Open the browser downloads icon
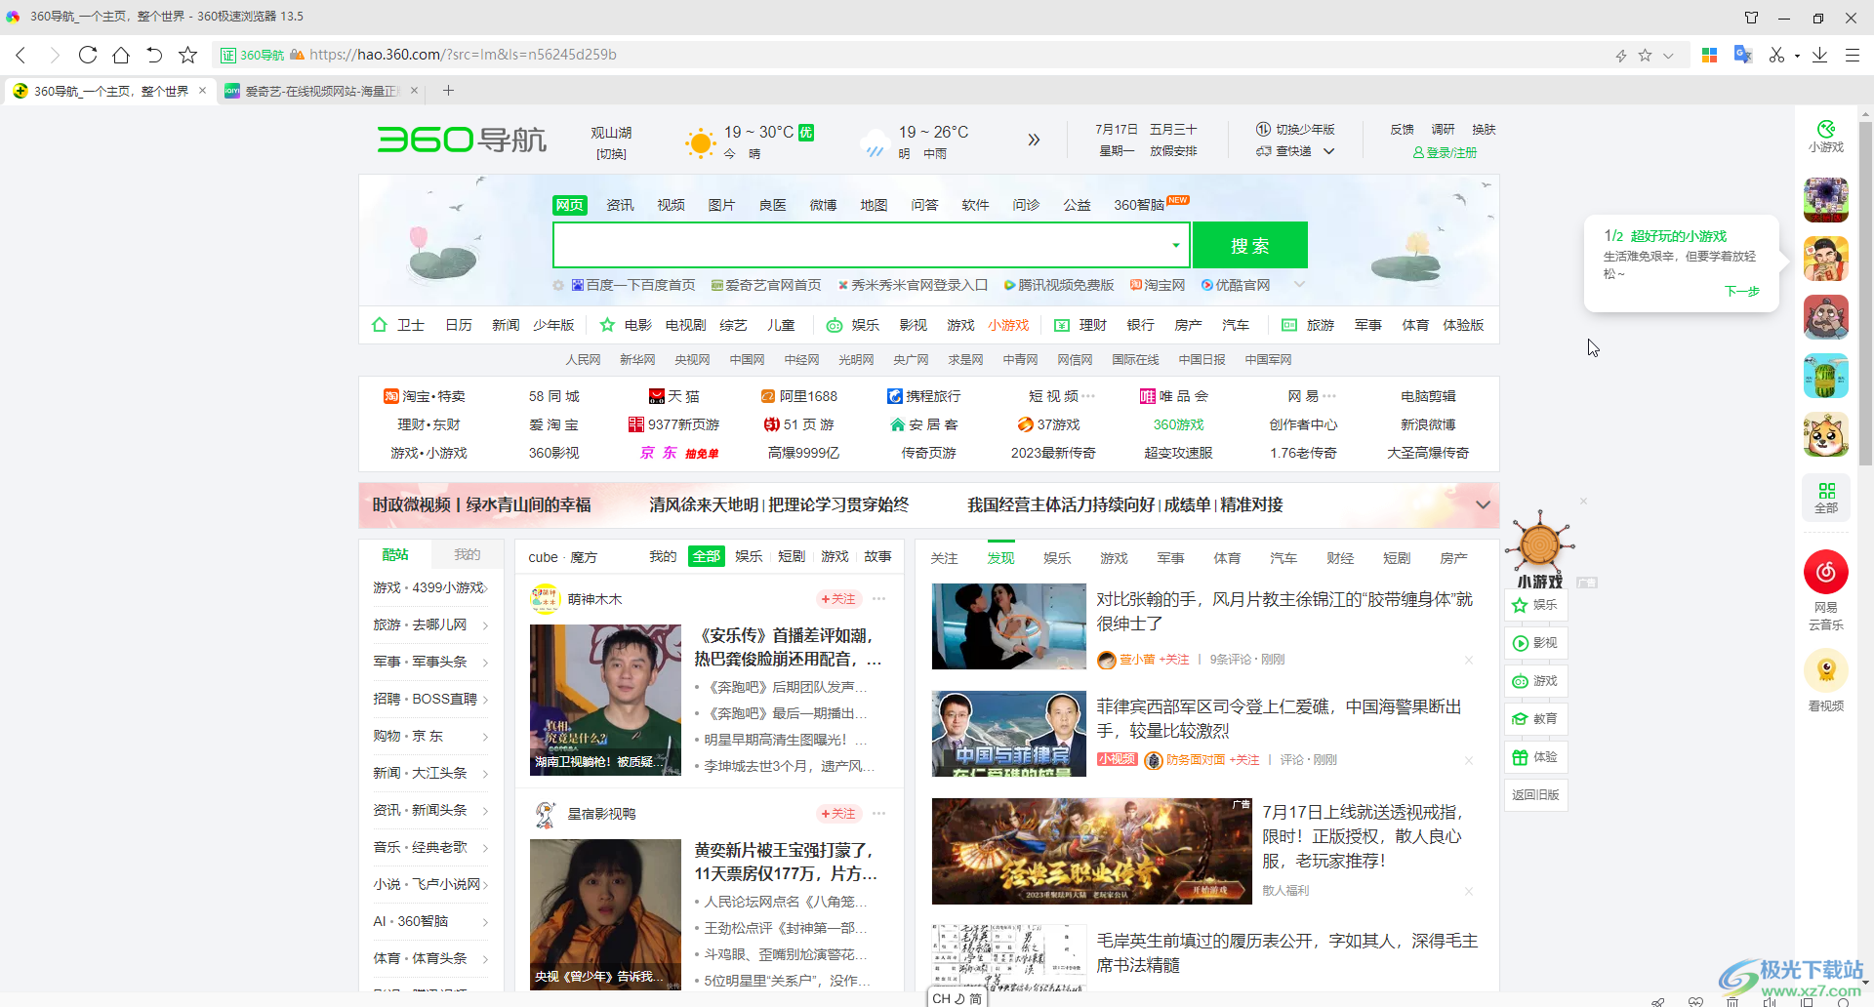The width and height of the screenshot is (1874, 1007). tap(1819, 55)
